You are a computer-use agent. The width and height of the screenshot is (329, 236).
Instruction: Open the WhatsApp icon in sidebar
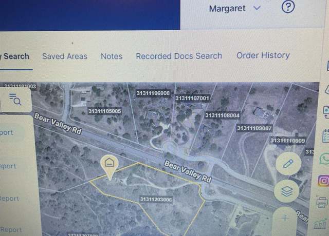[x=324, y=159]
